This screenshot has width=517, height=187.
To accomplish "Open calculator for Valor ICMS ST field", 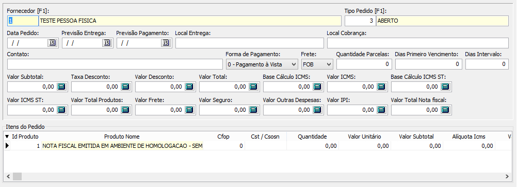I will coord(61,110).
